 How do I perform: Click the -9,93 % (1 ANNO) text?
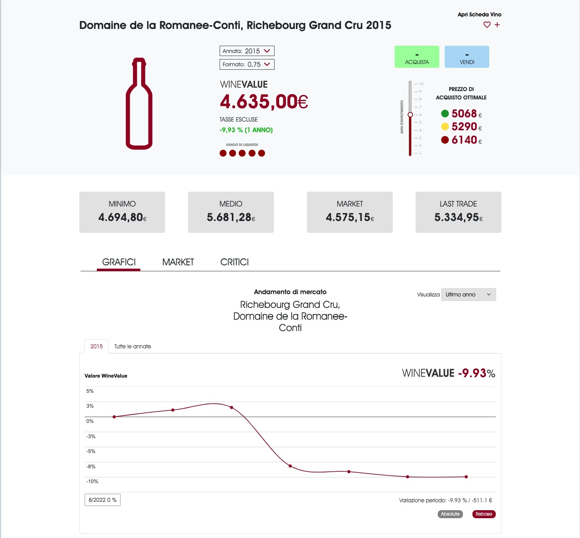click(246, 130)
